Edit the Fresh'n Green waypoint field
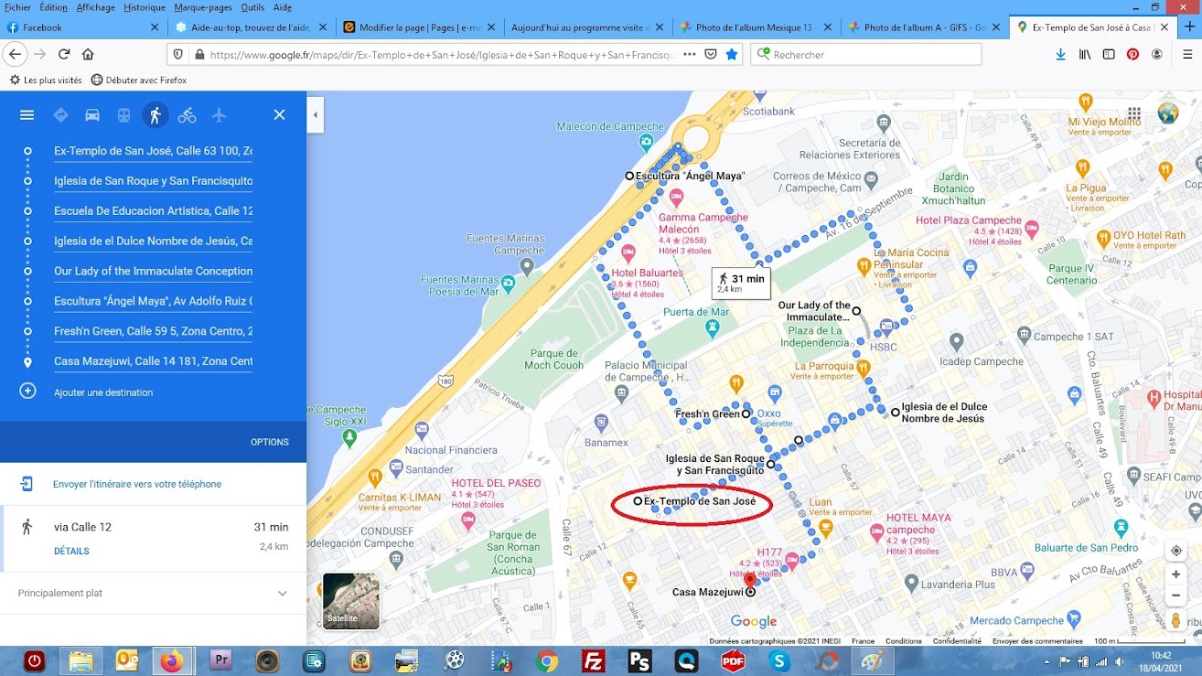 [x=154, y=331]
